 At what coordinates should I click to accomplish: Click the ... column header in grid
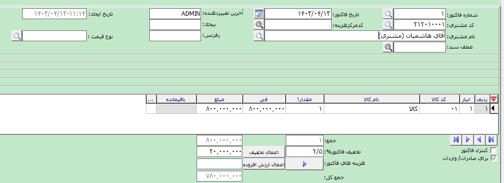click(x=151, y=100)
